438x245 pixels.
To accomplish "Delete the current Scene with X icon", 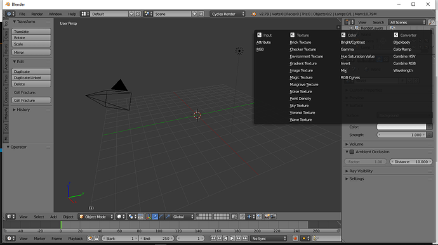I will [201, 14].
